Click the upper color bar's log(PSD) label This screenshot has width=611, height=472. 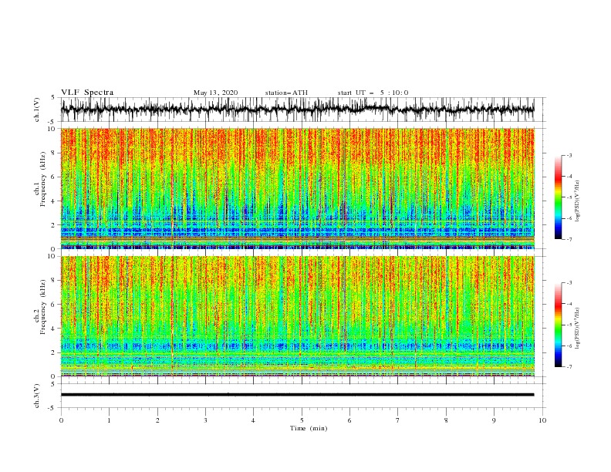[x=578, y=201]
